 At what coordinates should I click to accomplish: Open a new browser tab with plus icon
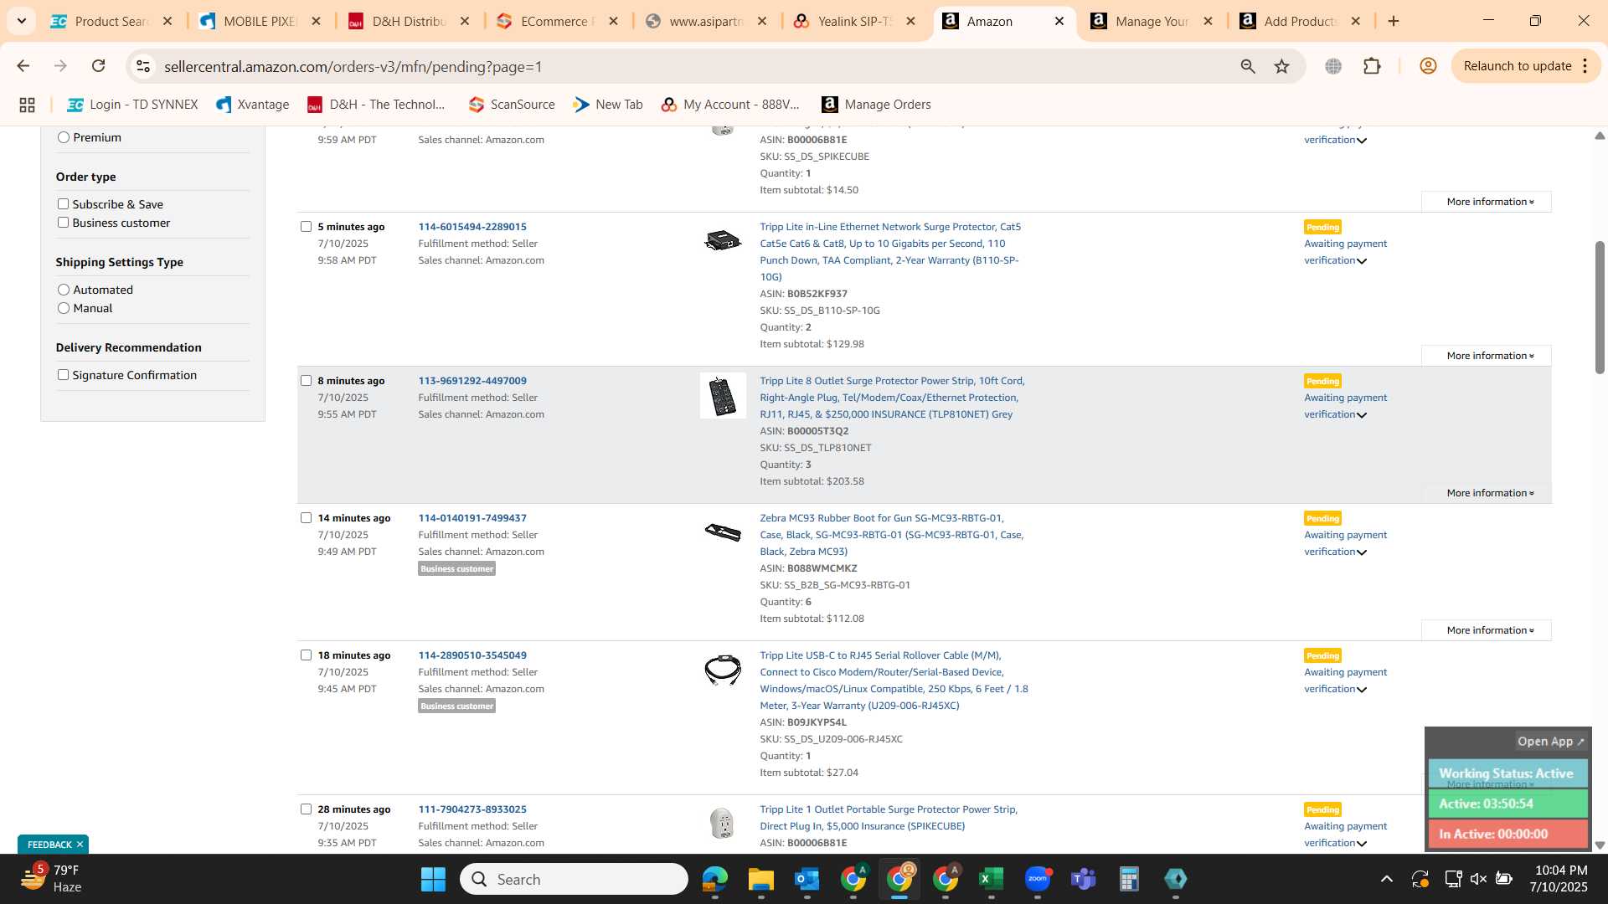click(1394, 21)
